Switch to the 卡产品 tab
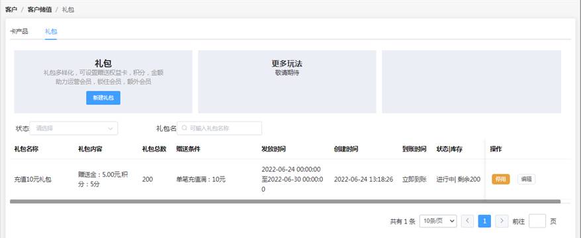This screenshot has width=581, height=238. point(19,32)
